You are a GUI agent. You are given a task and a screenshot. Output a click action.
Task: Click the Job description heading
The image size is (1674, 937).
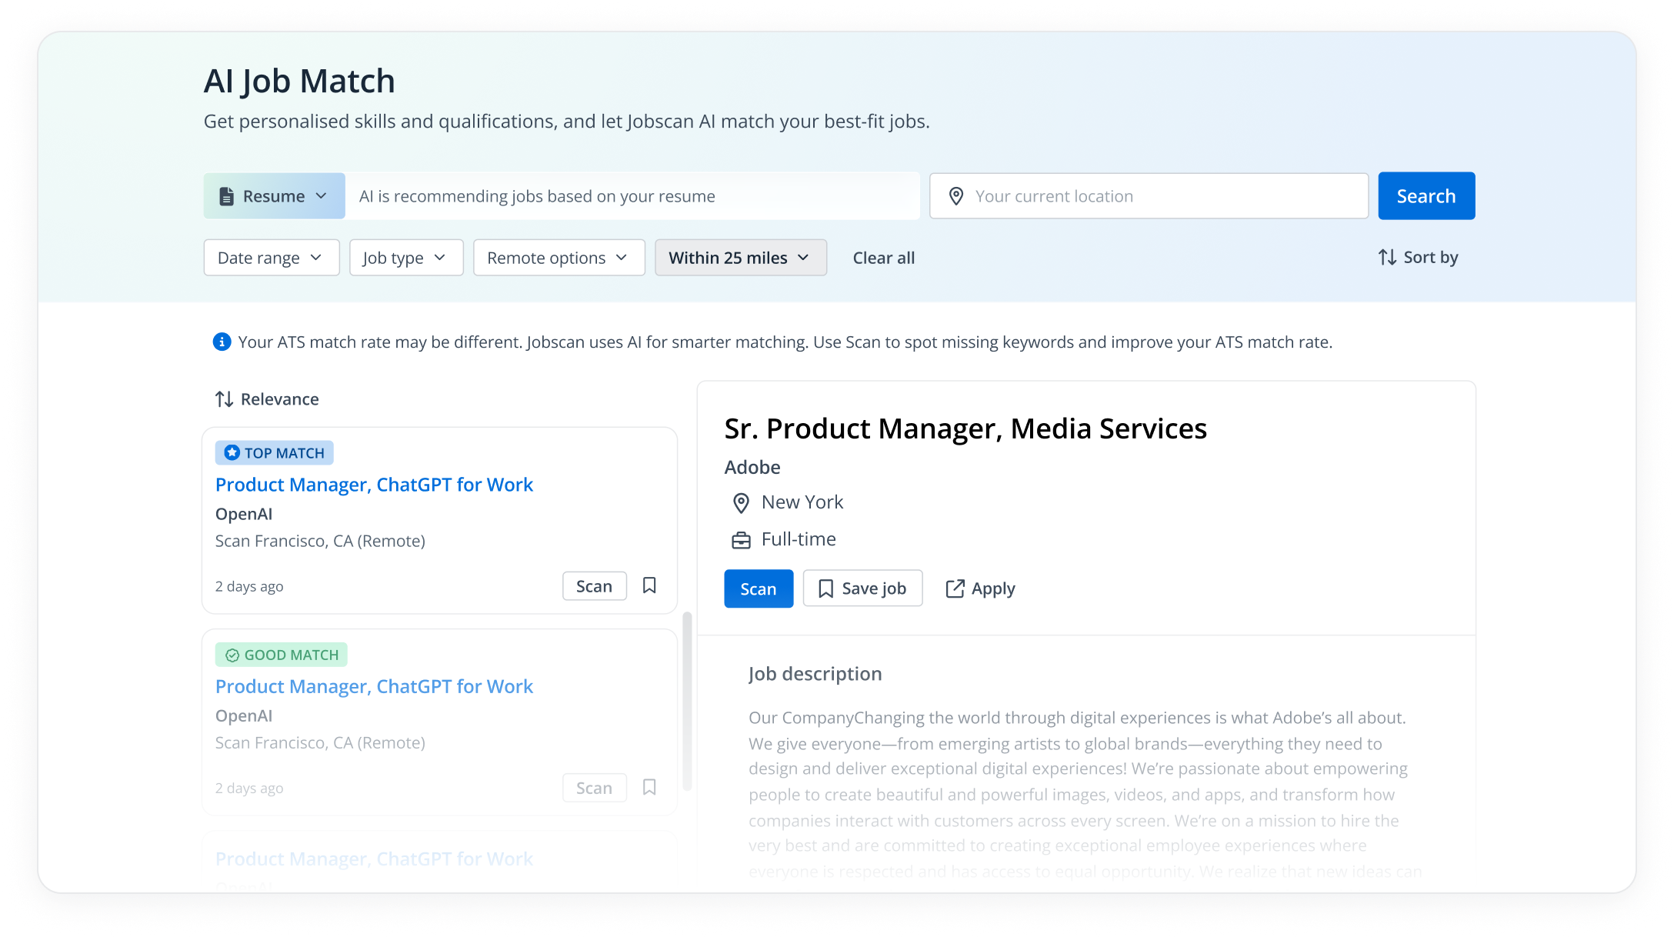point(815,674)
